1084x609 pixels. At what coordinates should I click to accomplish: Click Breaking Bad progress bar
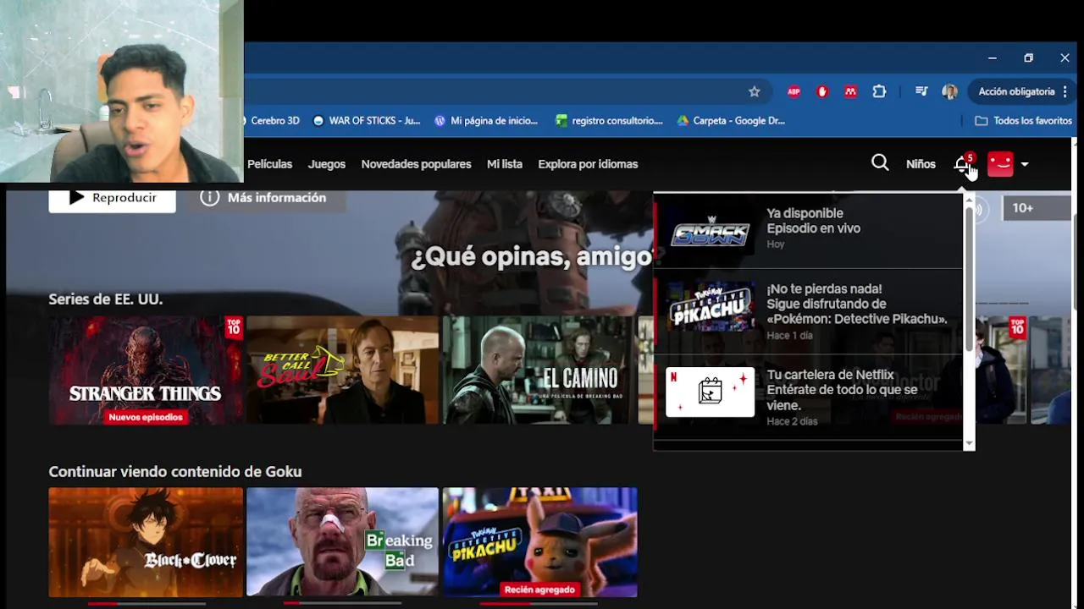(342, 604)
